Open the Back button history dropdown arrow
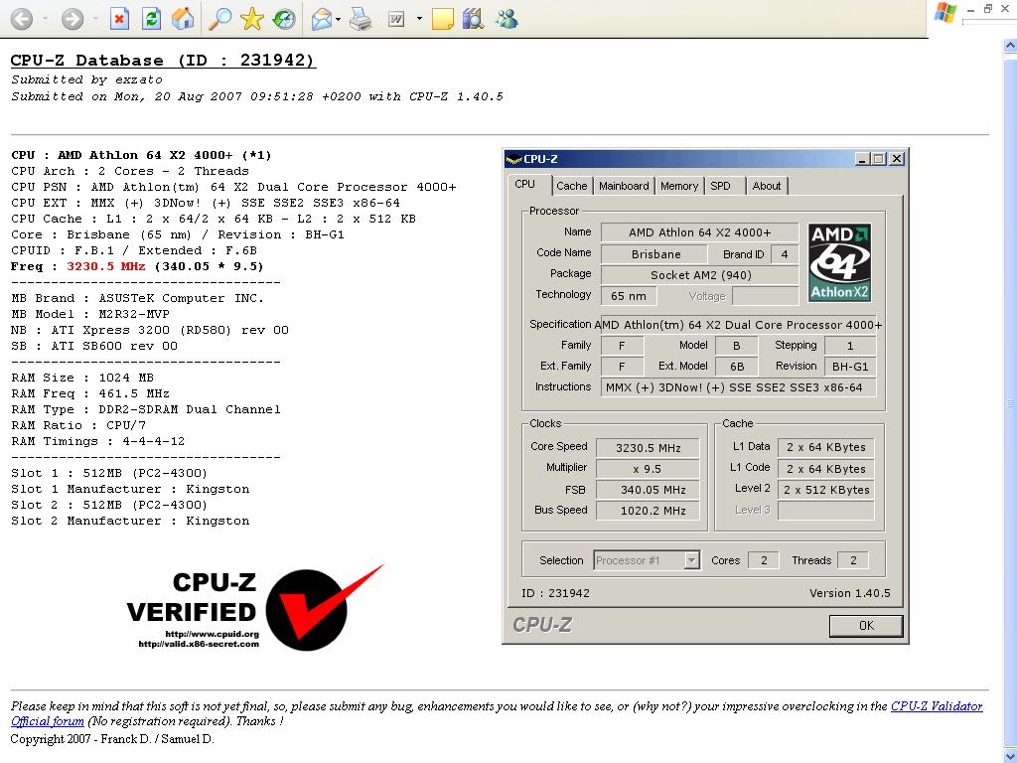This screenshot has width=1017, height=763. 45,19
